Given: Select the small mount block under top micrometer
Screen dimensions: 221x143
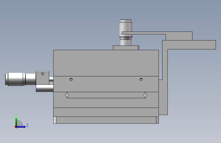Looking at the screenshot, I should [126, 48].
